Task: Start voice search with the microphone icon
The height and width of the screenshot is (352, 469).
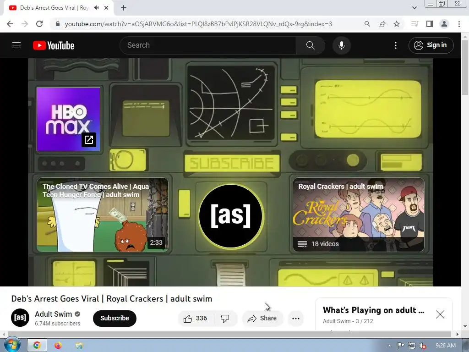Action: [x=341, y=45]
